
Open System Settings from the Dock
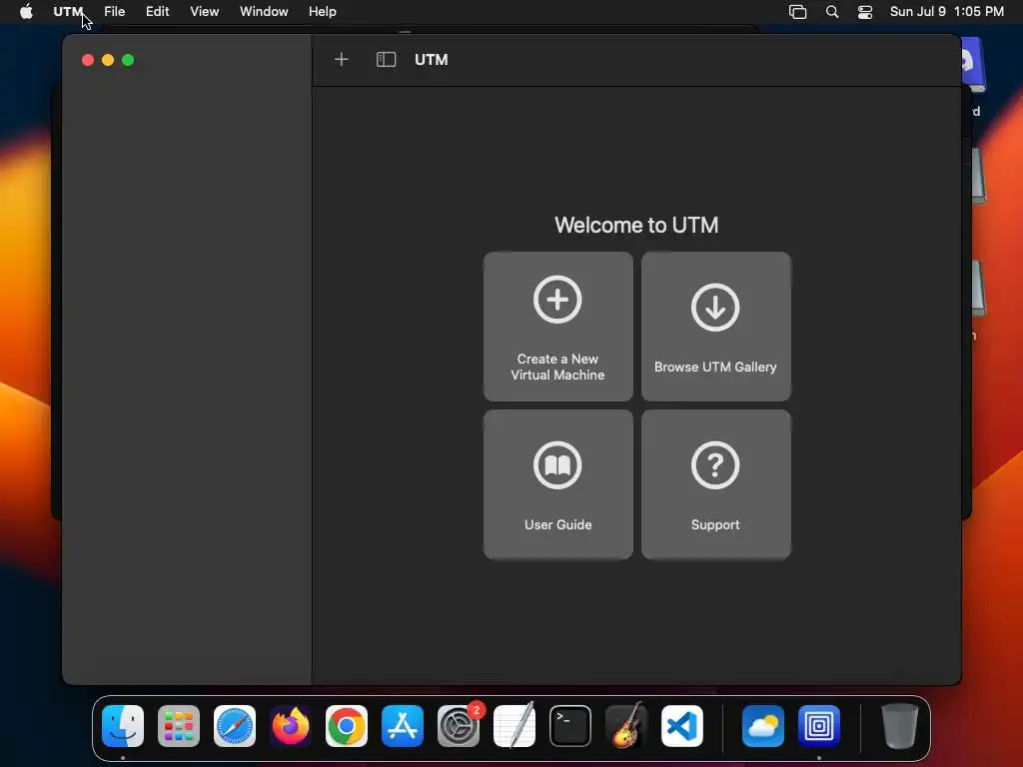click(x=459, y=726)
